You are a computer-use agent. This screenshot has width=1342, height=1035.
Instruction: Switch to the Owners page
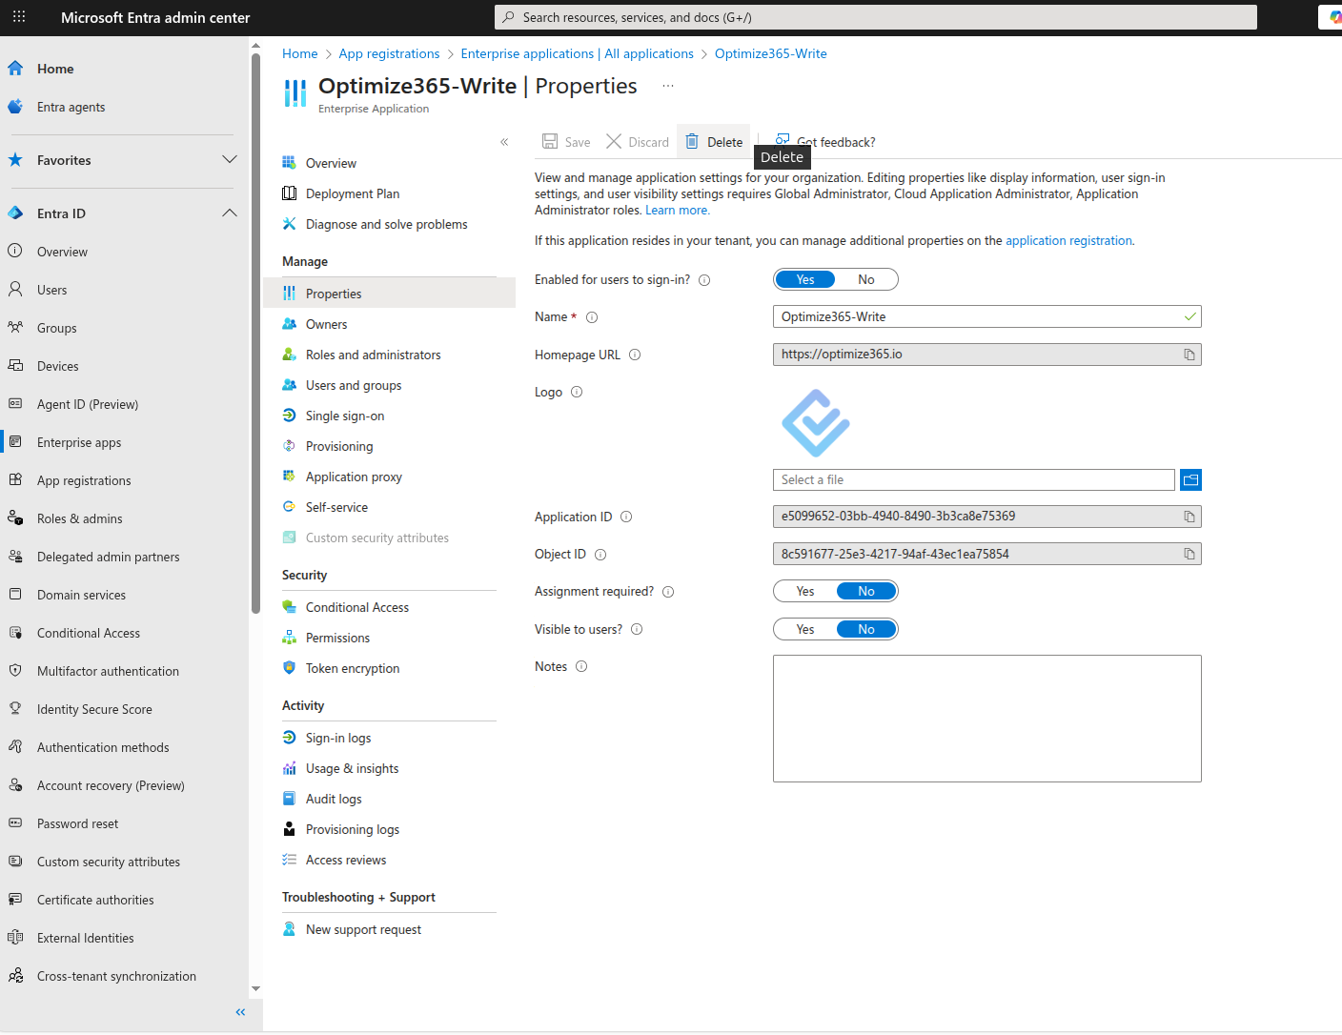pos(325,323)
